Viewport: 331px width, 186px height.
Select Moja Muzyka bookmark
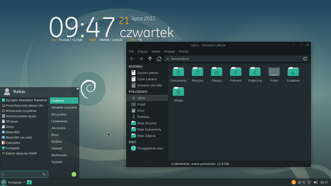[147, 123]
